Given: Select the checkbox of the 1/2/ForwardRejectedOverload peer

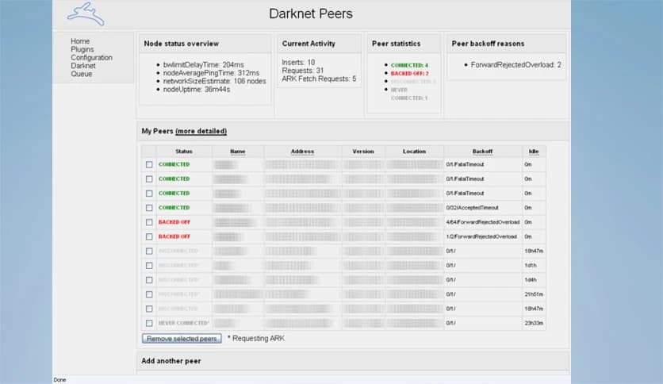Looking at the screenshot, I should [149, 236].
